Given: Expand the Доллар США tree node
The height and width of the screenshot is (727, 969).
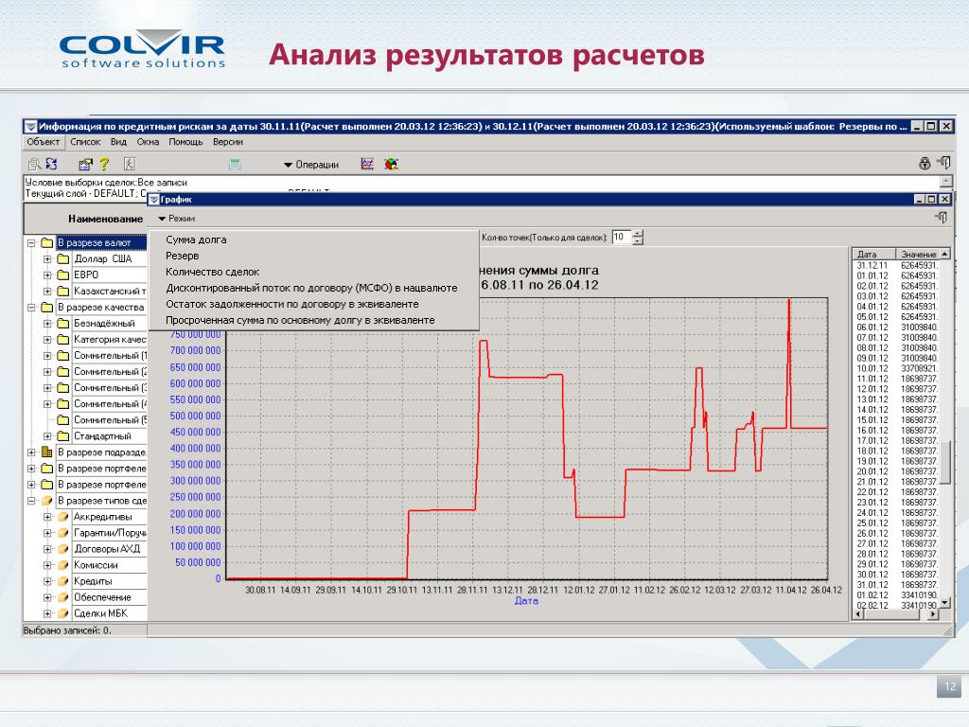Looking at the screenshot, I should tap(47, 259).
